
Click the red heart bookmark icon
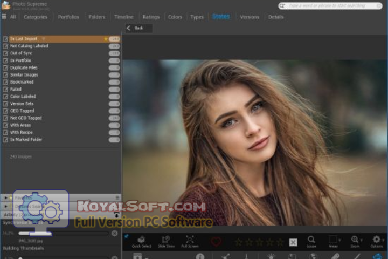click(x=216, y=242)
